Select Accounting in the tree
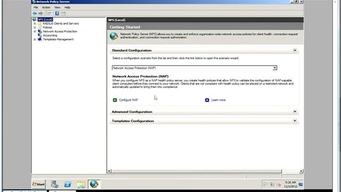 tap(50, 36)
